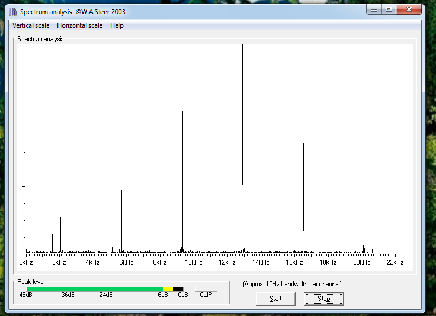
Task: Open the Horizontal scale menu
Action: (x=79, y=25)
